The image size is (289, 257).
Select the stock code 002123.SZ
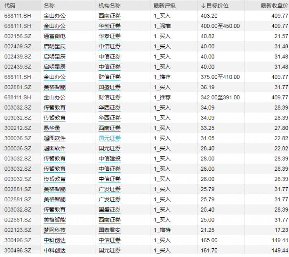[18, 230]
